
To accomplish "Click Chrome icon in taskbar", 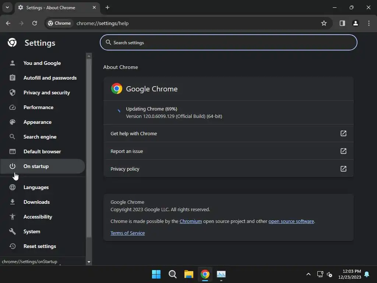I will pos(205,274).
